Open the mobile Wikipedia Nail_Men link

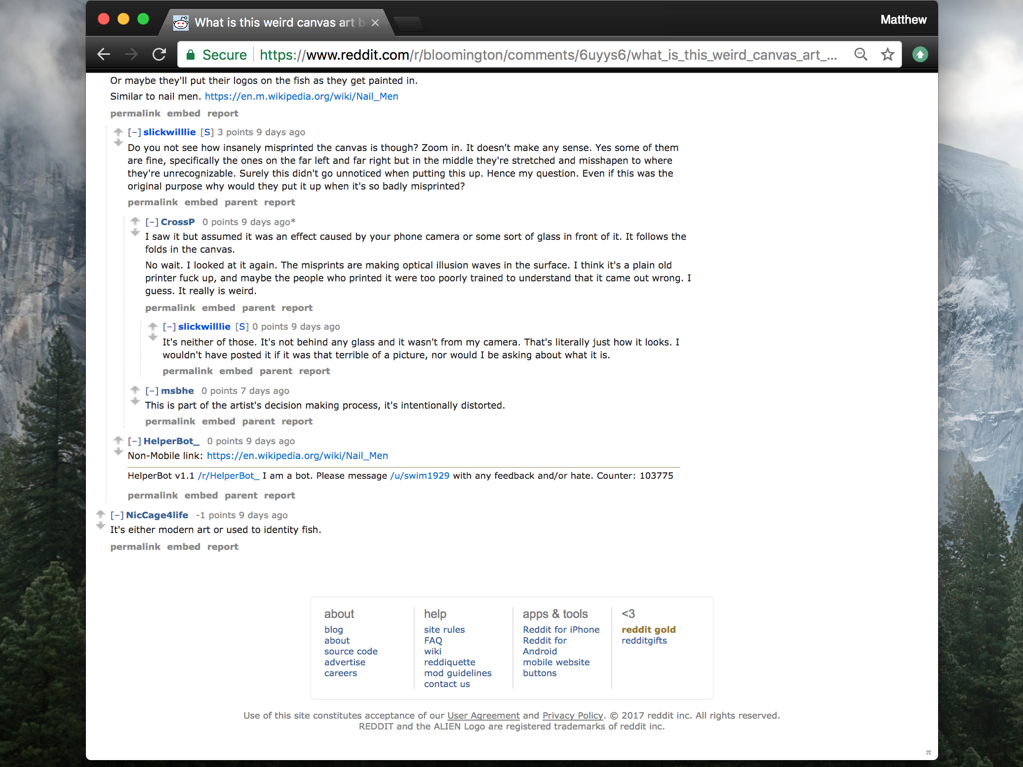click(x=301, y=96)
